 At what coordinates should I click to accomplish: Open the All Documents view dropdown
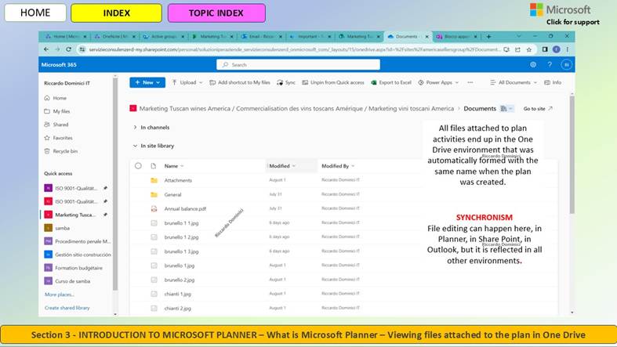pyautogui.click(x=514, y=82)
